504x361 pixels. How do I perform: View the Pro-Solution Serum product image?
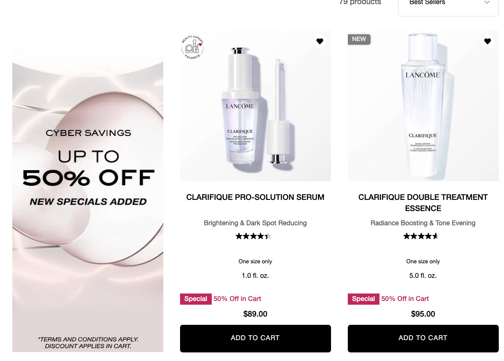[255, 106]
